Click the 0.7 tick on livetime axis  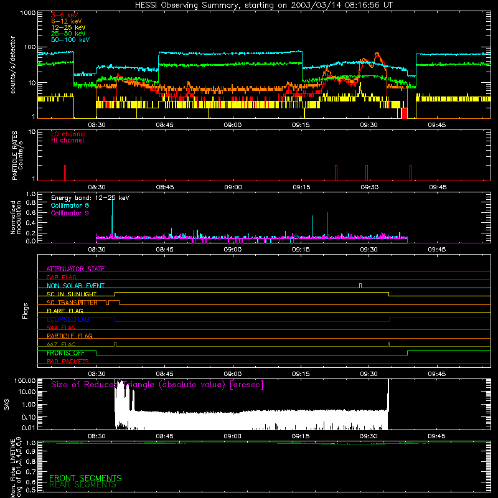pyautogui.click(x=31, y=472)
